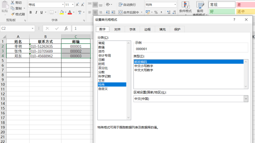The height and width of the screenshot is (143, 255).
Task: Decrease font size with small A
Action: point(82,5)
